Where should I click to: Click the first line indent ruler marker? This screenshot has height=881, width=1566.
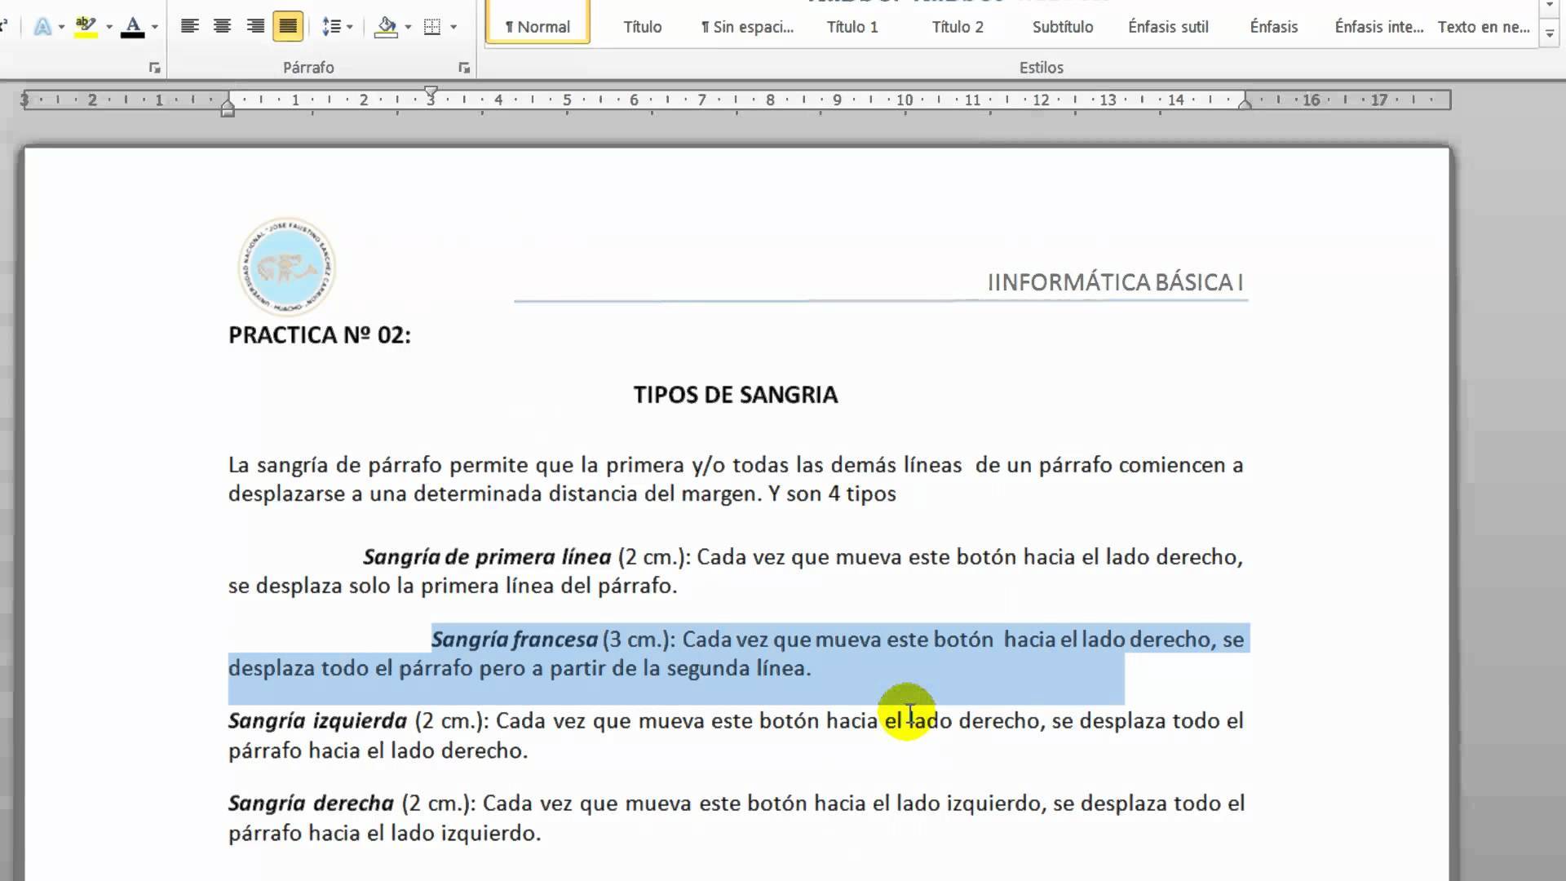tap(431, 91)
